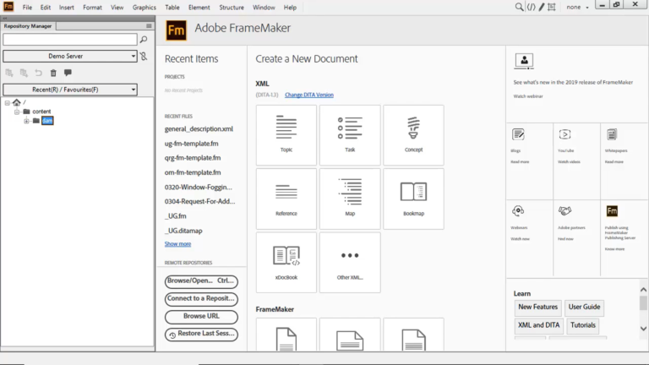Click the YouTube video icon
The image size is (649, 365).
pos(565,134)
